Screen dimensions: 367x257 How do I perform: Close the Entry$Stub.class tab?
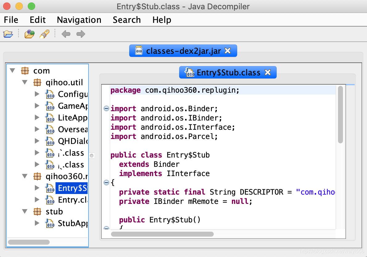pyautogui.click(x=267, y=72)
